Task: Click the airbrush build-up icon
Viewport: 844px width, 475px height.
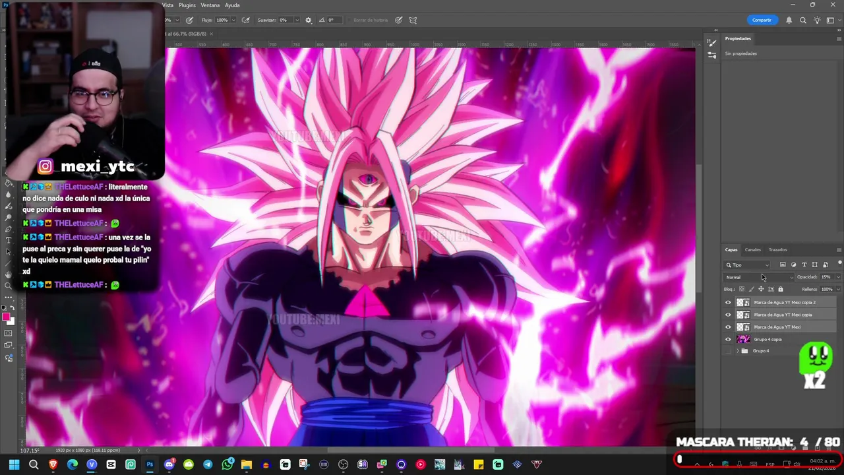Action: click(x=246, y=20)
